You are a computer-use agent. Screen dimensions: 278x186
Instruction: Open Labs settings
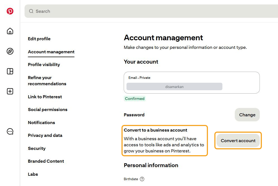(33, 174)
